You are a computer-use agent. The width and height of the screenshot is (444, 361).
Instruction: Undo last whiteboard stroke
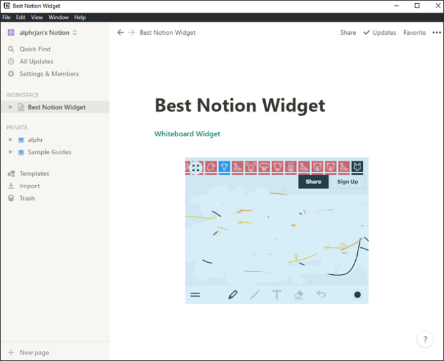pos(321,295)
